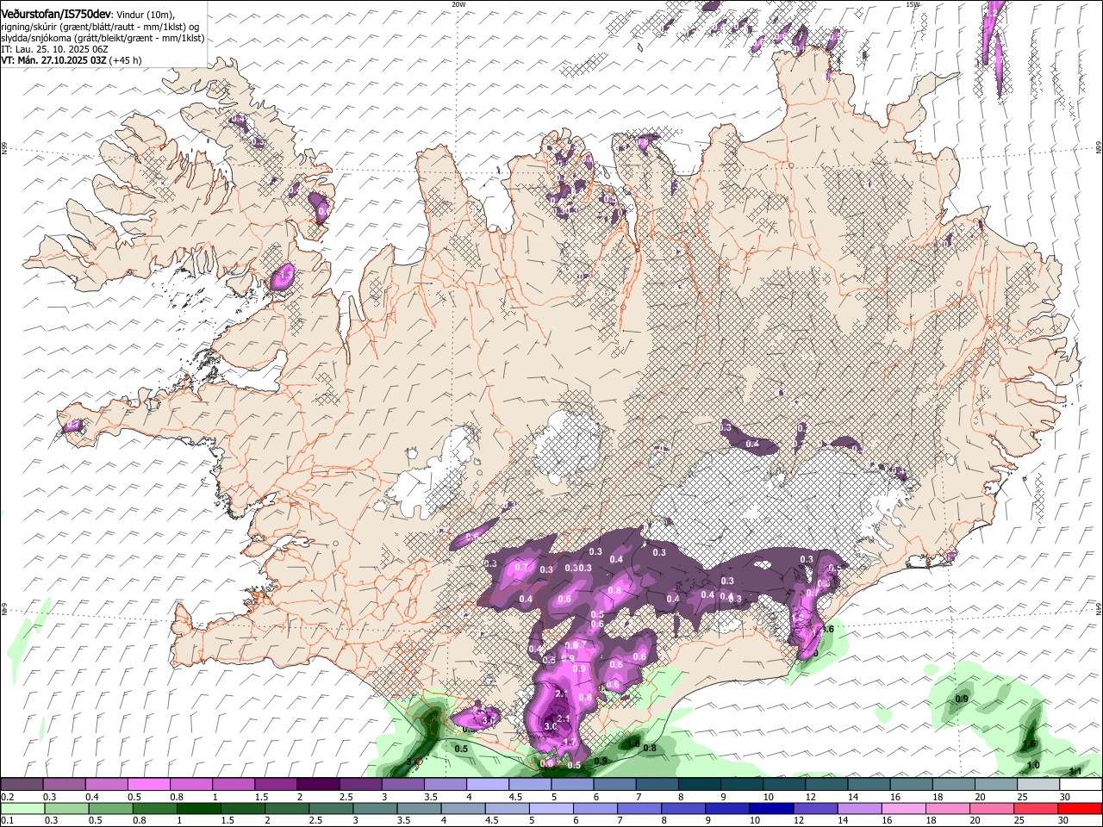This screenshot has width=1103, height=827.
Task: Select the '-1.3' value in the Westfjords
Action: pyautogui.click(x=284, y=274)
